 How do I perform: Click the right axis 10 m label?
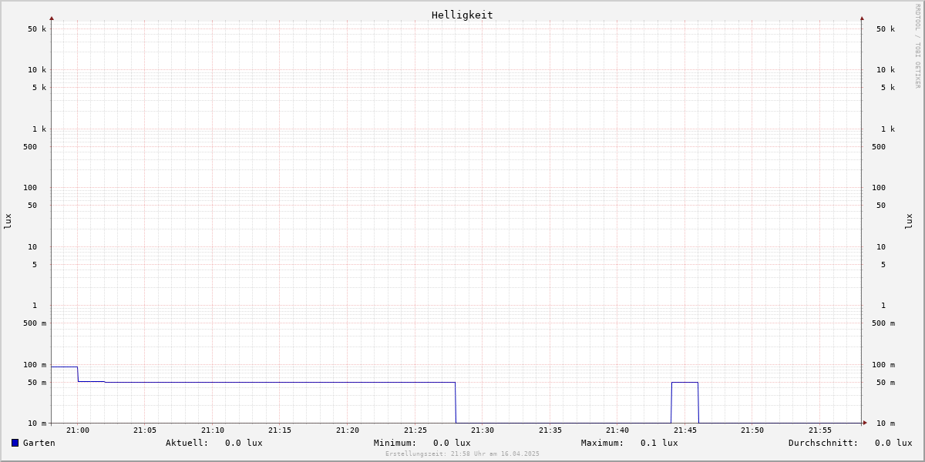(886, 423)
